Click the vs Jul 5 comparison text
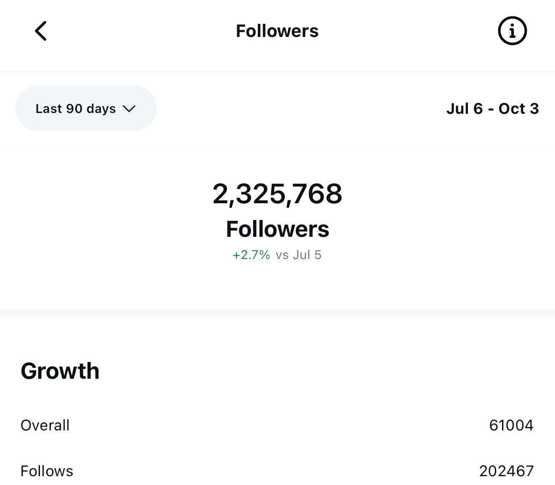 click(x=299, y=255)
